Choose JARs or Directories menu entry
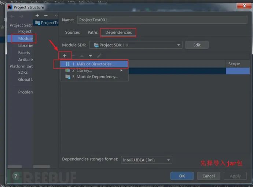The image size is (253, 187). 94,64
